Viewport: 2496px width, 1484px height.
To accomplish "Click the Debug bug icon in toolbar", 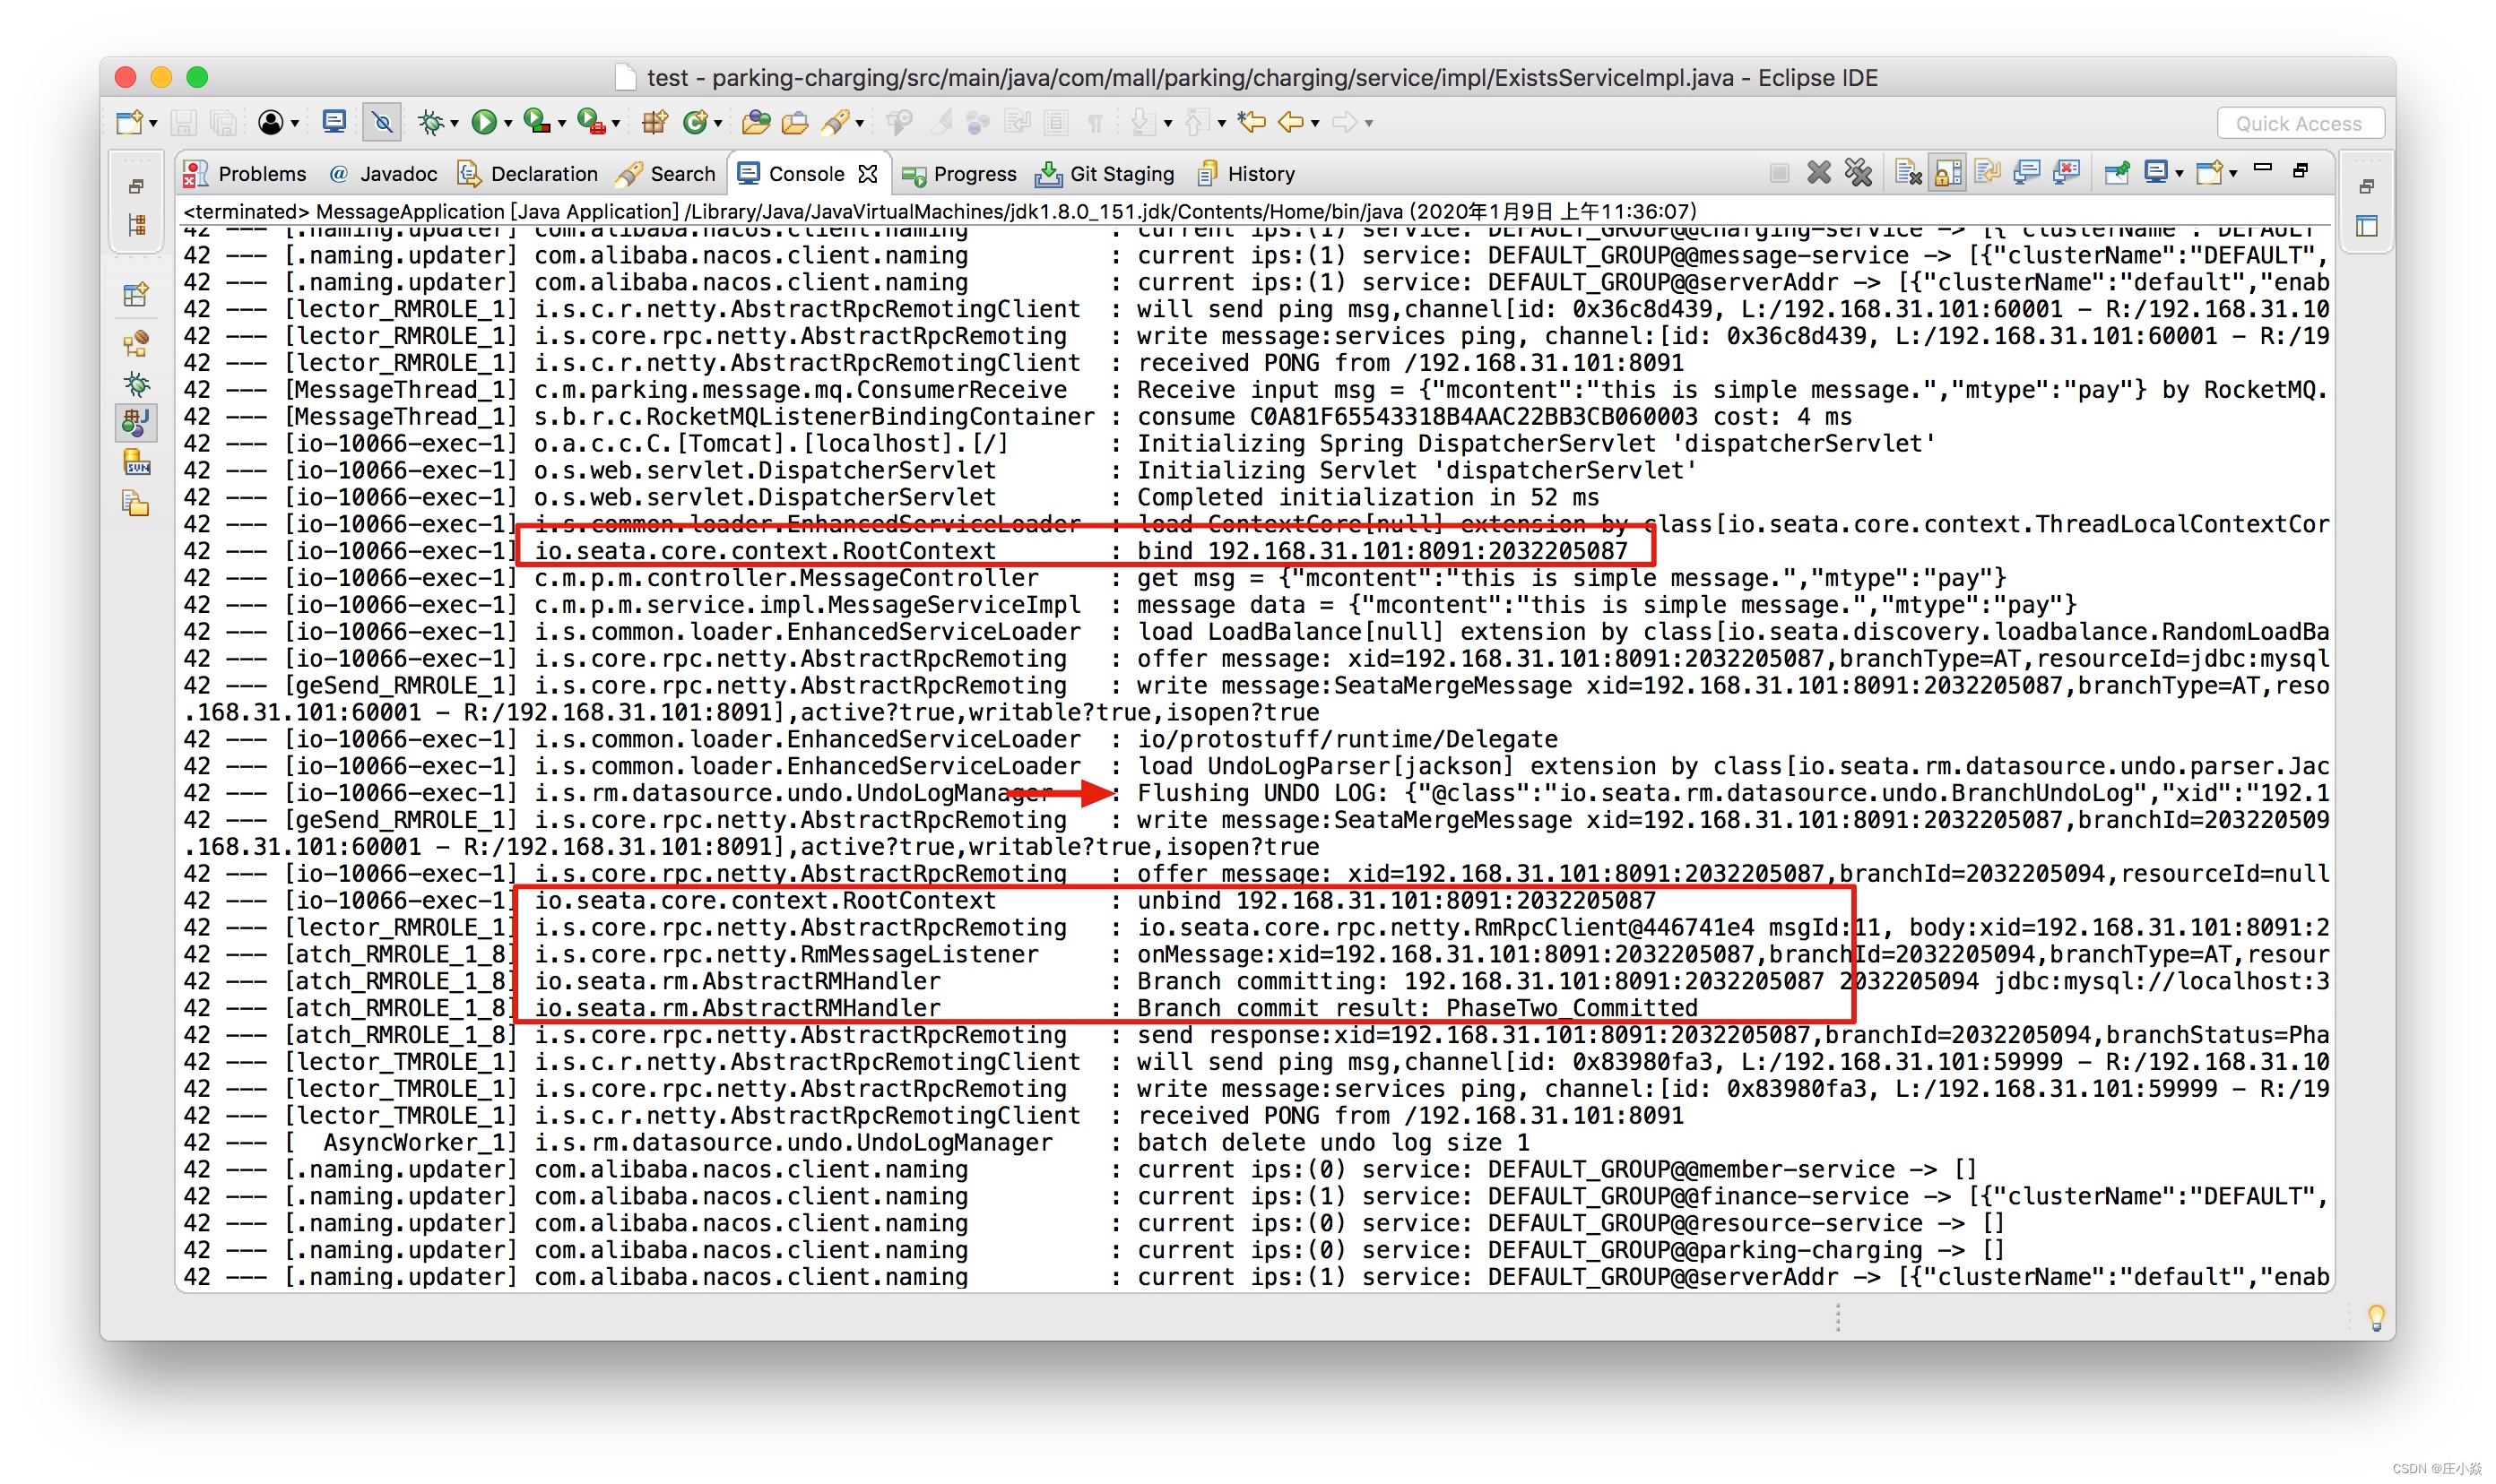I will (430, 123).
